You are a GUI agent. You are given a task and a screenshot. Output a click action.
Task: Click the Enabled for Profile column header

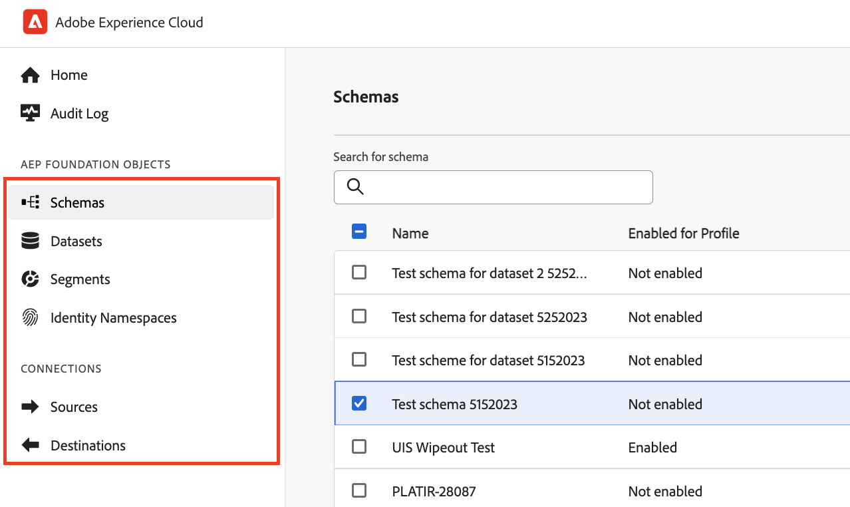pyautogui.click(x=684, y=234)
